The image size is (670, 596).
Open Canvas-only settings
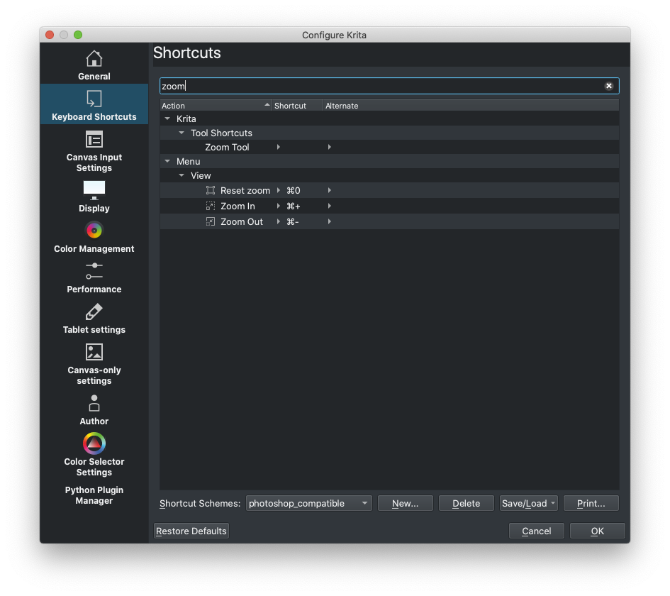(x=94, y=363)
